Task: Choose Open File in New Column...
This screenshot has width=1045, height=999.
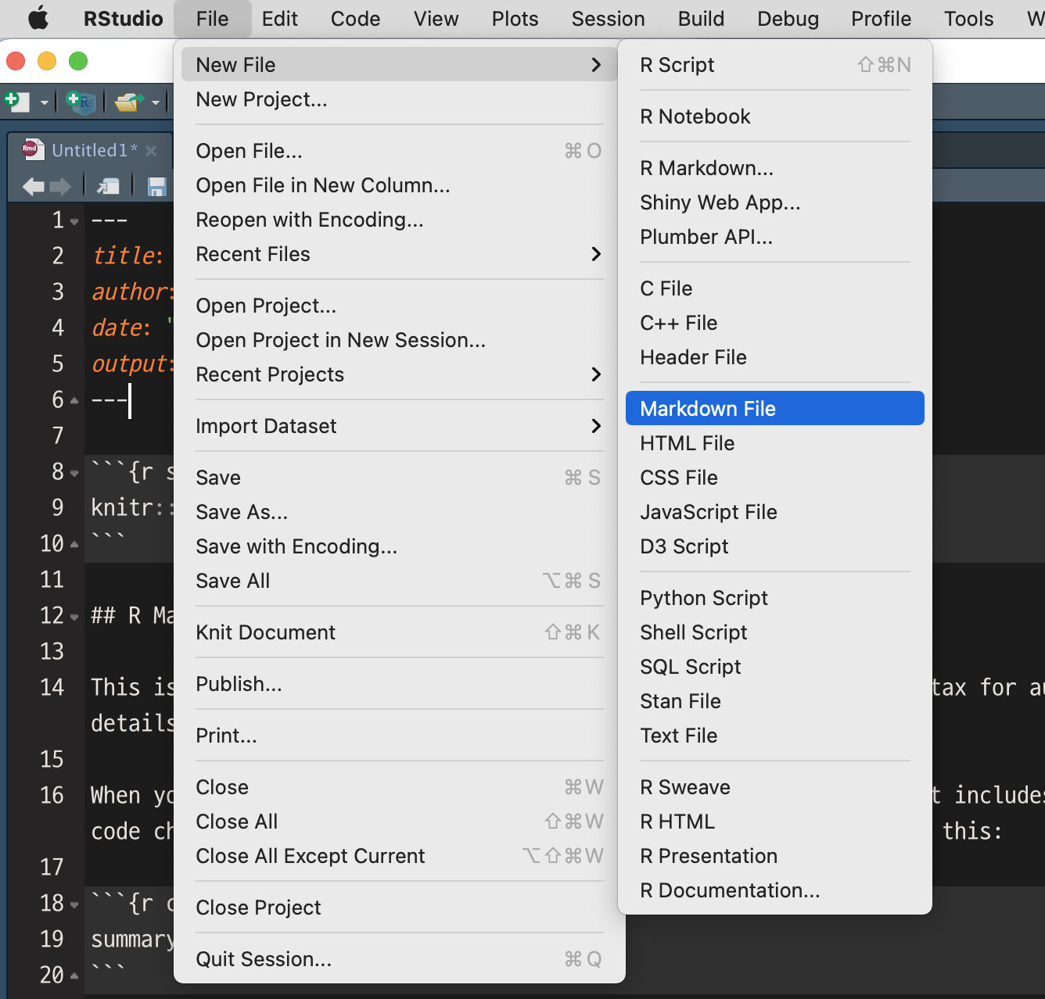Action: (x=400, y=185)
